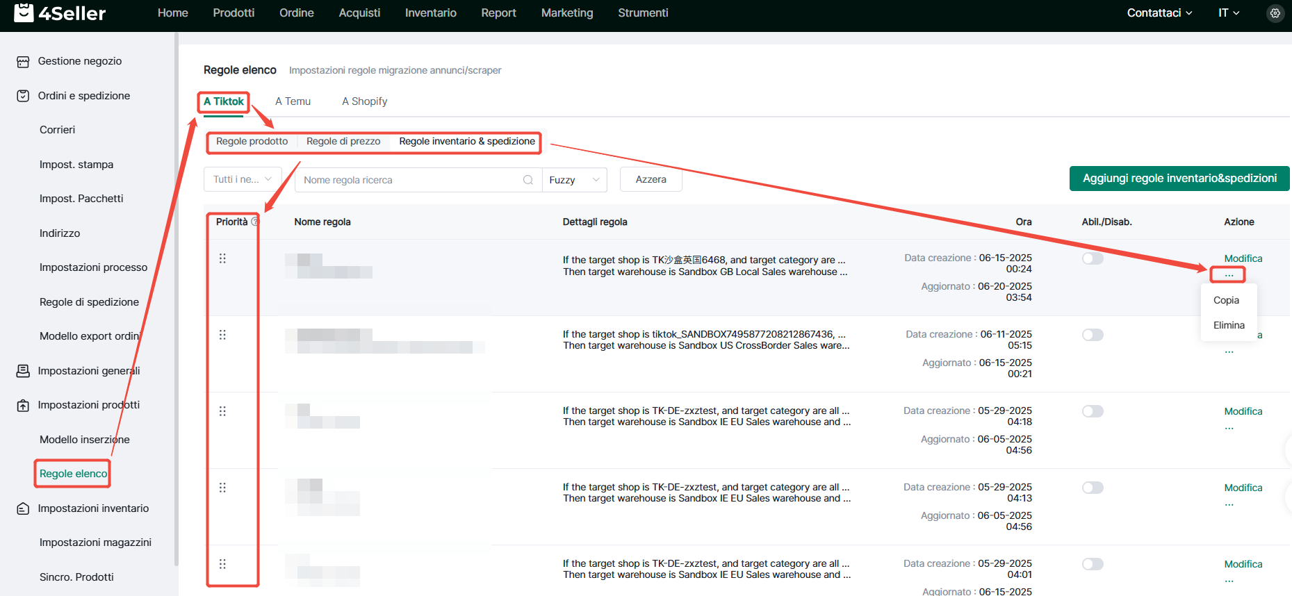Expand the Contattaci dropdown
Viewport: 1292px width, 596px height.
pyautogui.click(x=1159, y=13)
